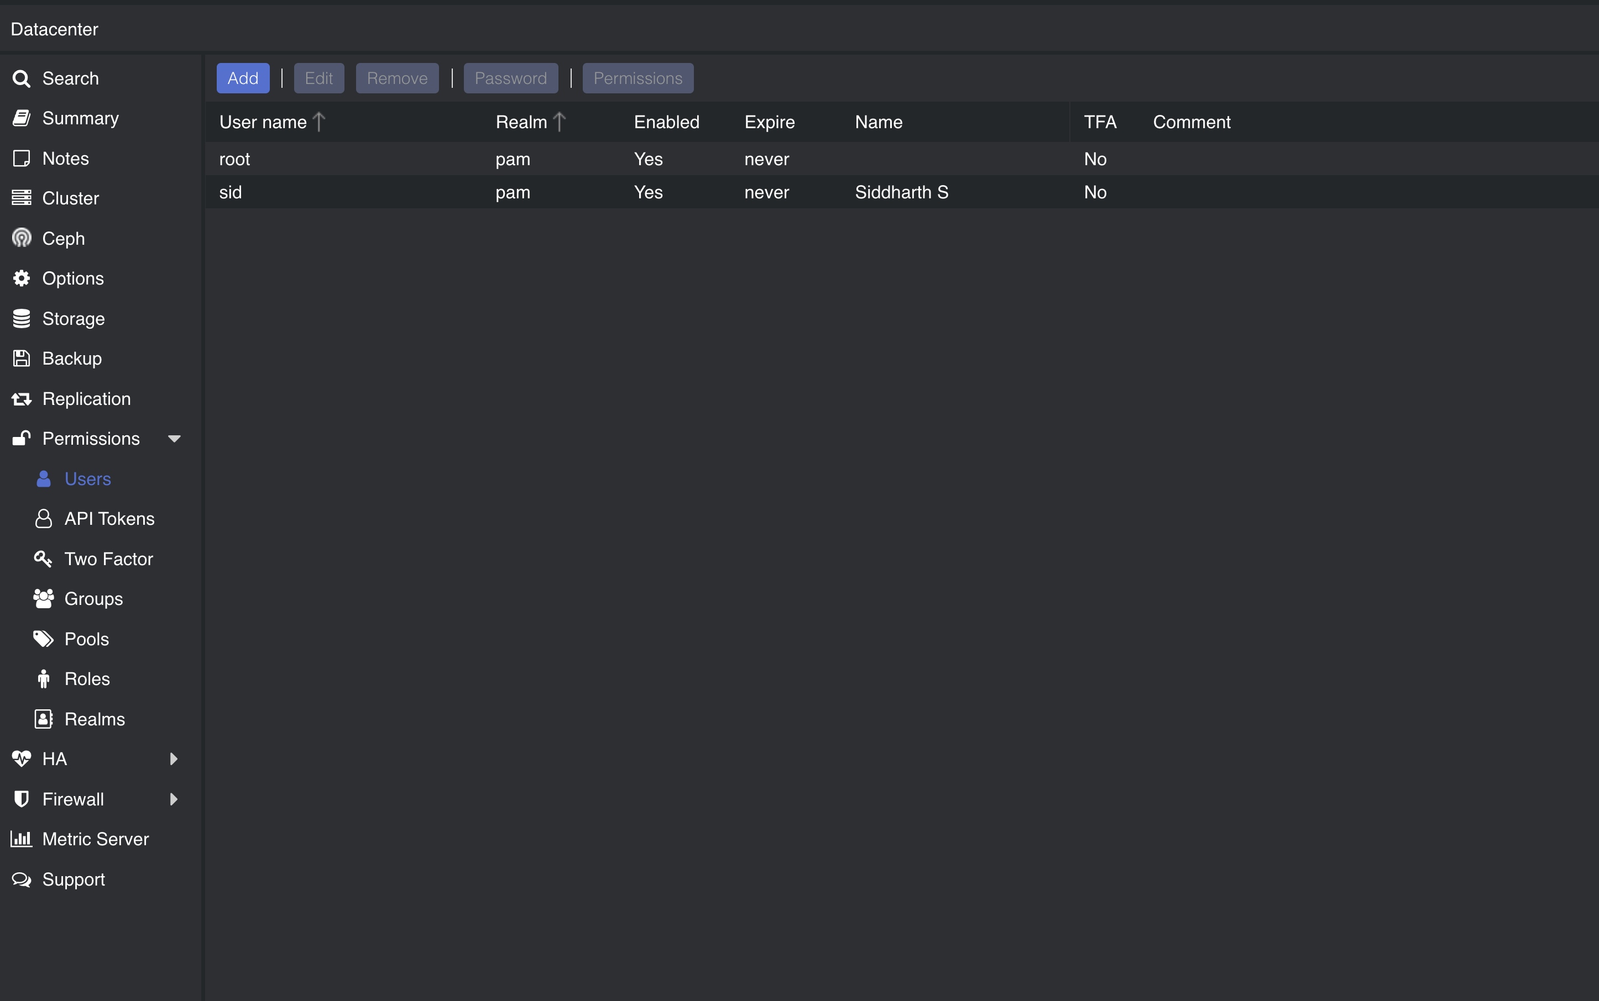The height and width of the screenshot is (1001, 1599).
Task: Select the Ceph menu item
Action: (x=64, y=238)
